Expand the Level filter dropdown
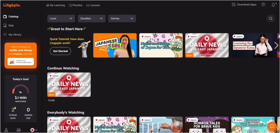Viewport: 280px width, 133px height. 61,18
